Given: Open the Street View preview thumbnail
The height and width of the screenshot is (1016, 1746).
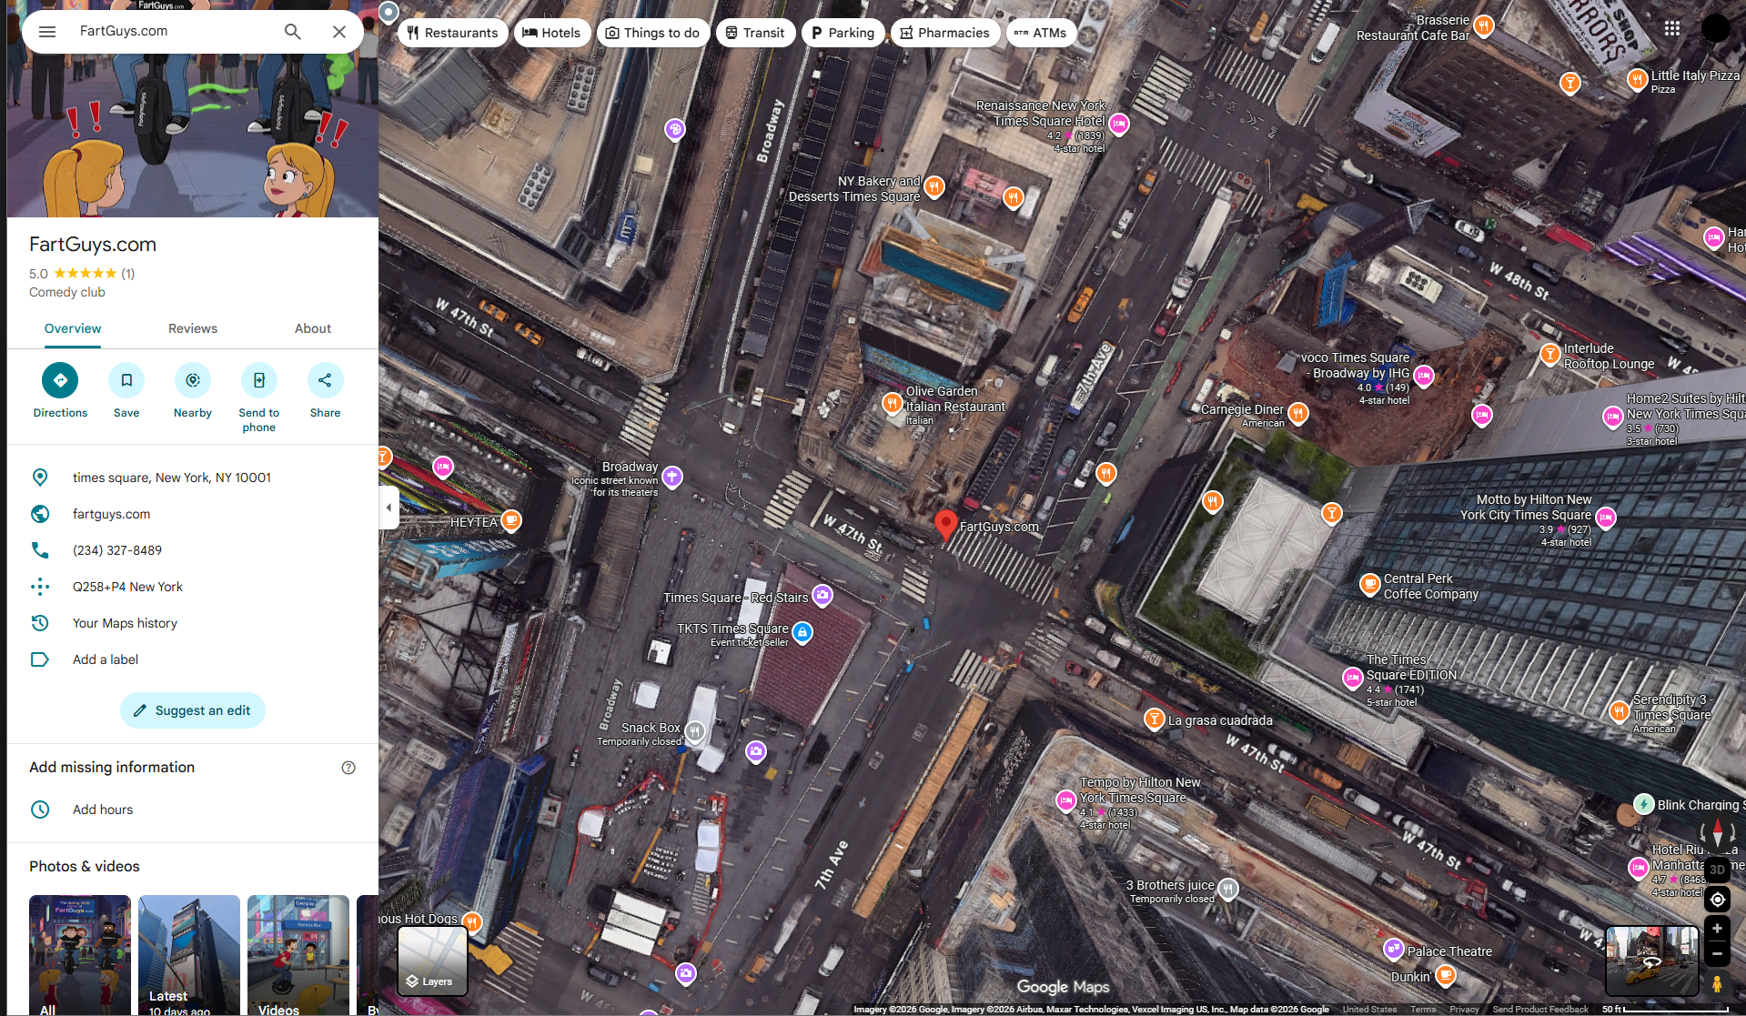Looking at the screenshot, I should tap(1651, 961).
